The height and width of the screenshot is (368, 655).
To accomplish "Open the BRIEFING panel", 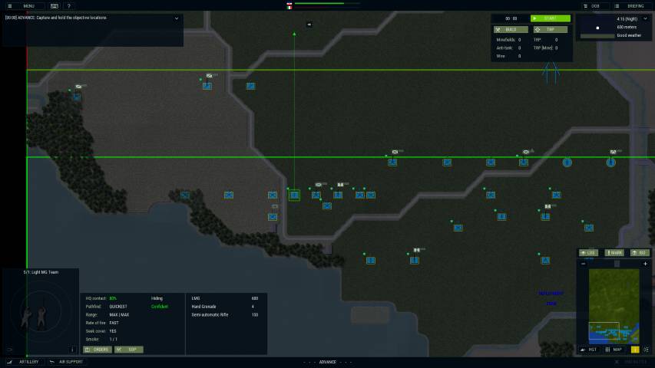I will click(x=632, y=5).
